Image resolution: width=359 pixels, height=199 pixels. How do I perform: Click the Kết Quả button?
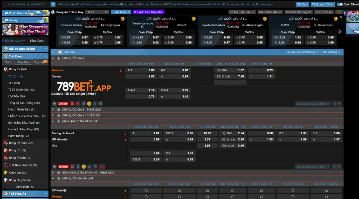pos(302,4)
